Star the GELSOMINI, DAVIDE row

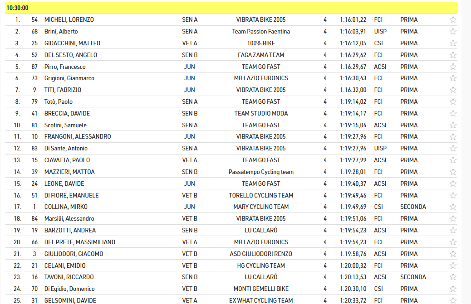pos(453,300)
